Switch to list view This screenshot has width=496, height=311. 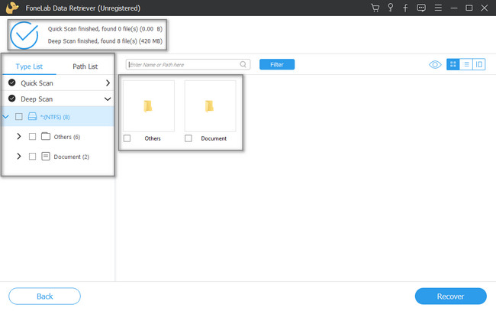pyautogui.click(x=466, y=64)
